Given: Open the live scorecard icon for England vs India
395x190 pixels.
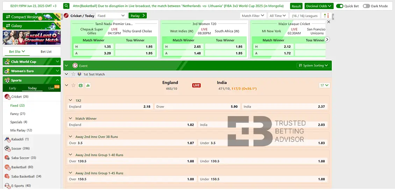Looking at the screenshot, I should pyautogui.click(x=81, y=85).
